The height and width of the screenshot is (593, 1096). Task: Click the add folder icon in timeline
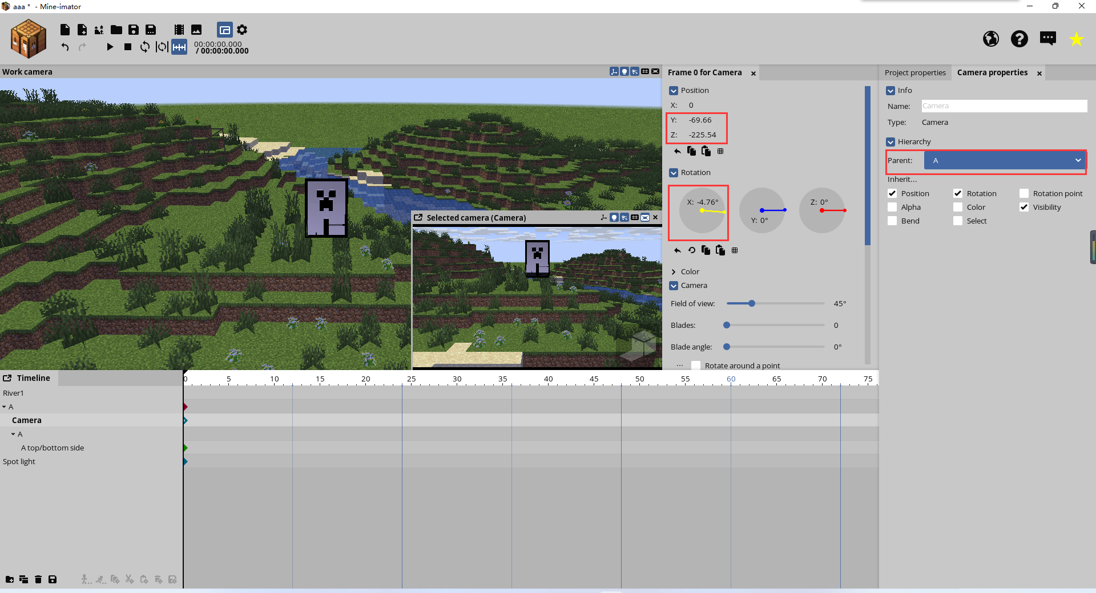[10, 579]
